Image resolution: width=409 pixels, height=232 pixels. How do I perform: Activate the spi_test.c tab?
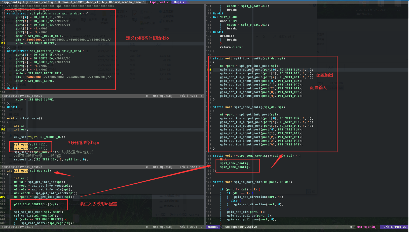(x=159, y=2)
